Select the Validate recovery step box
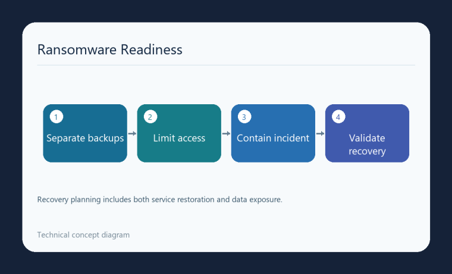This screenshot has height=274, width=452. [x=367, y=133]
